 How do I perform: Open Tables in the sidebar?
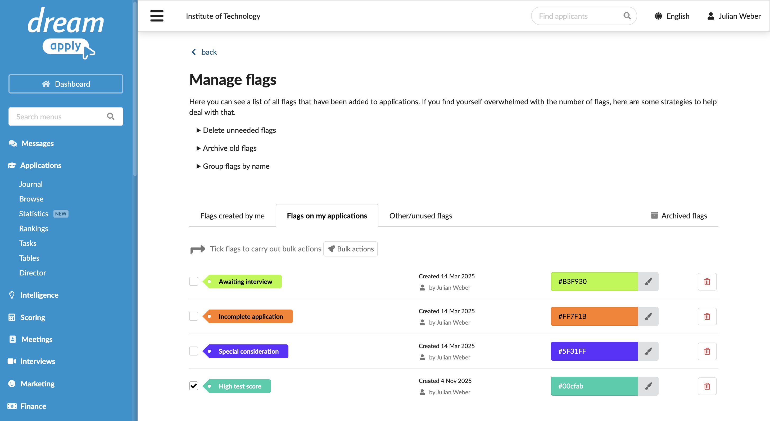click(29, 258)
